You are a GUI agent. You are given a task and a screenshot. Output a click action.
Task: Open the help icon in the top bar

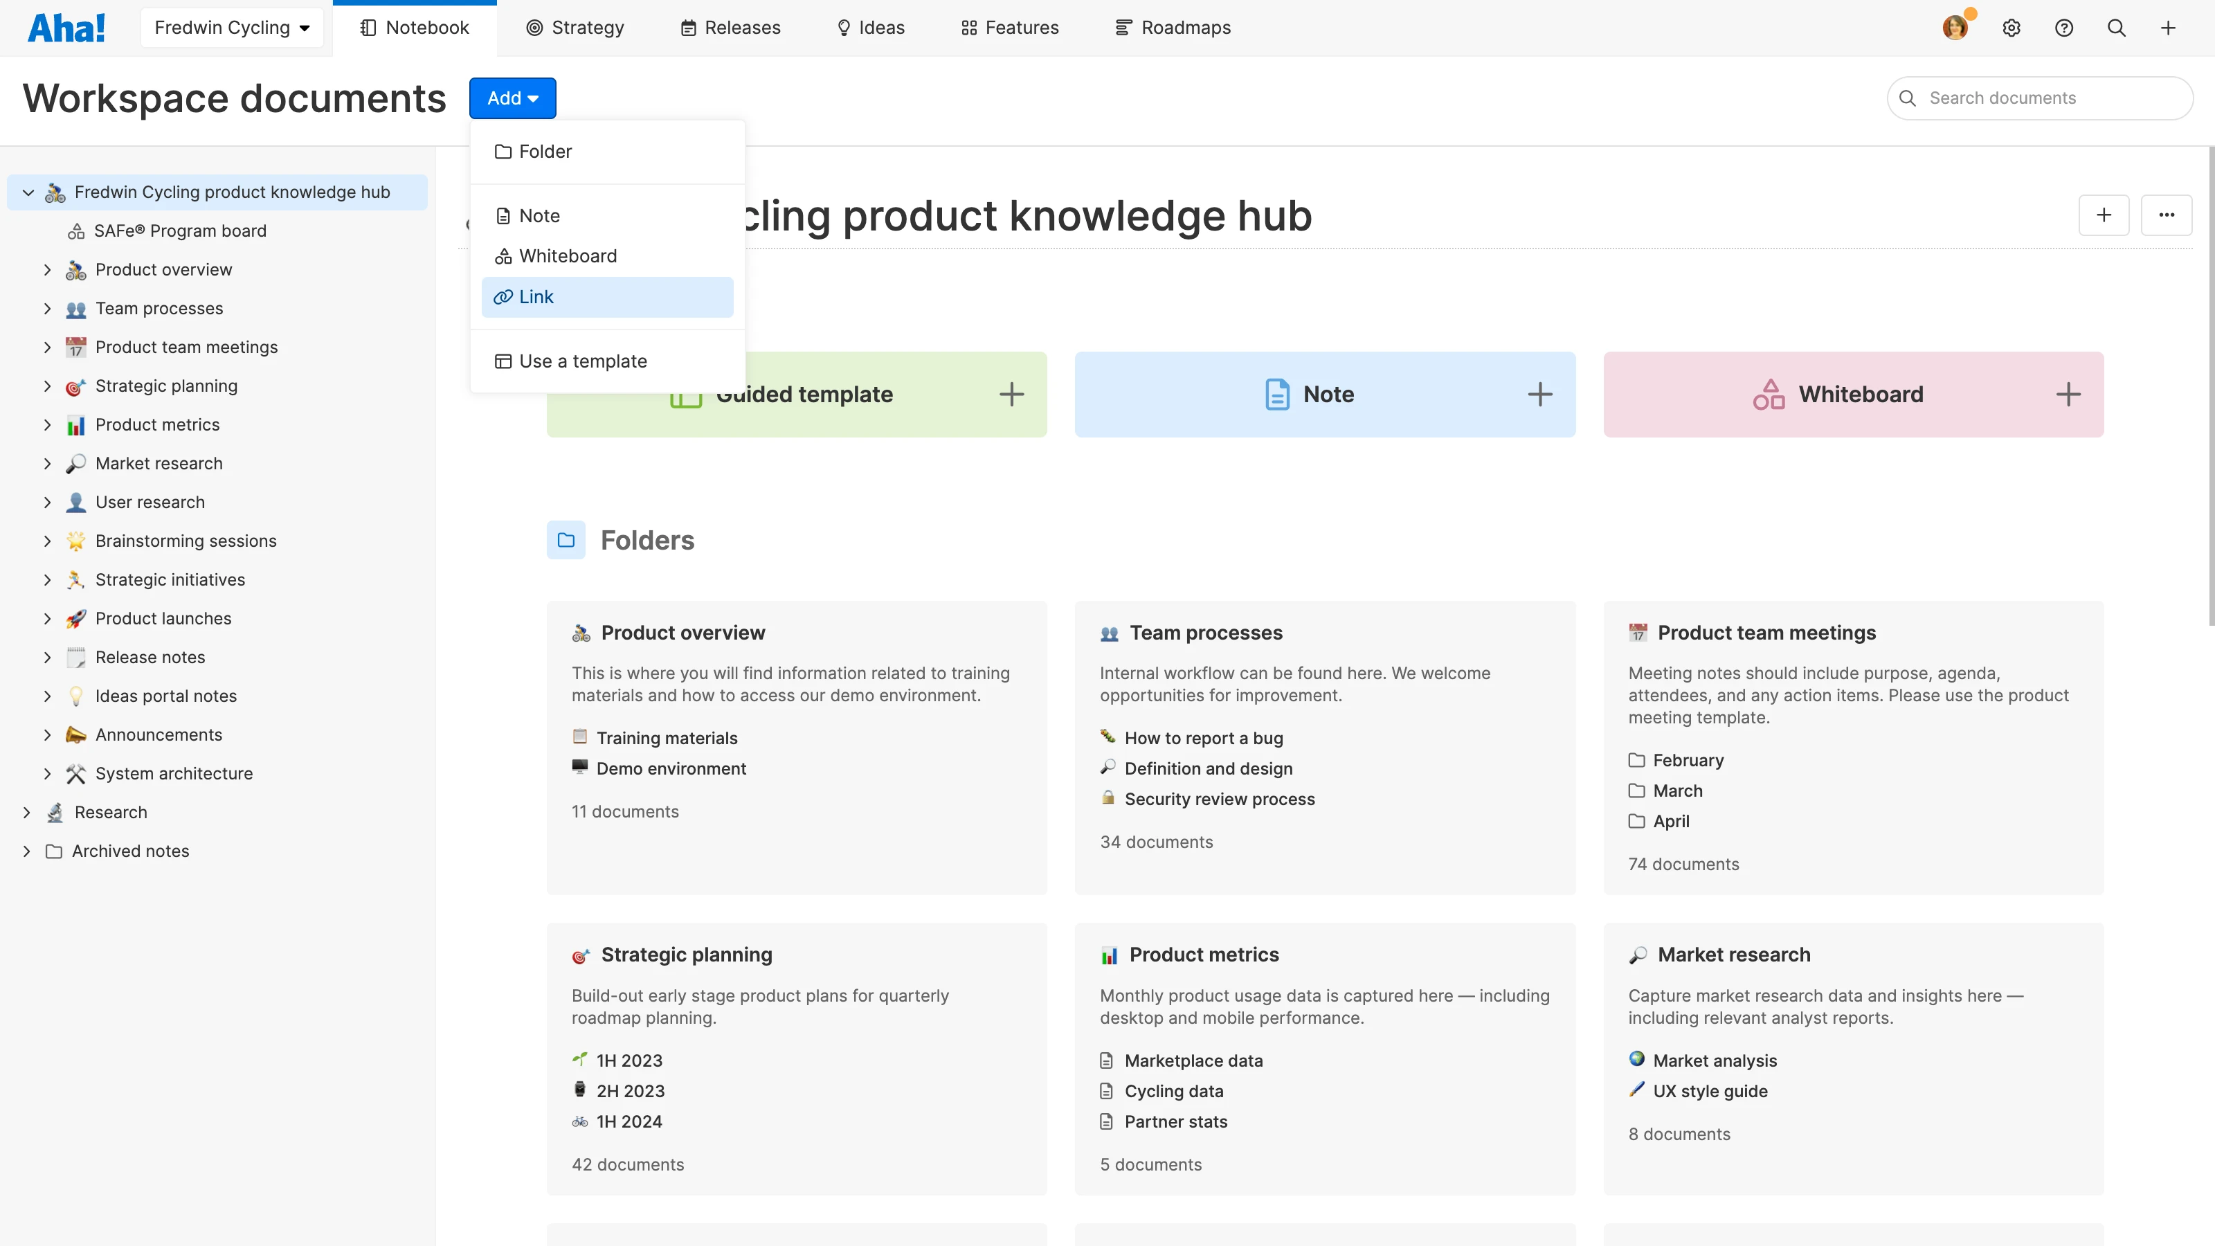click(x=2065, y=28)
